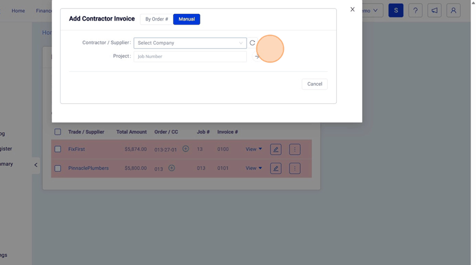The width and height of the screenshot is (476, 265).
Task: Tick the PinnaclePlumbers row checkbox
Action: [x=58, y=168]
